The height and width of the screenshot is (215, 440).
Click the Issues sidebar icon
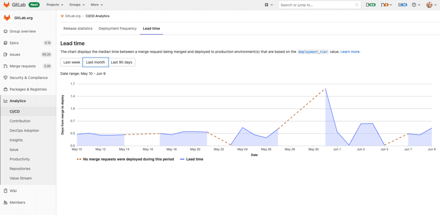[x=5, y=54]
